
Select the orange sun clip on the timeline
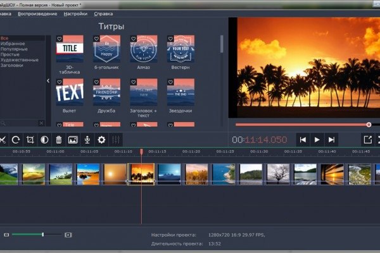115,175
